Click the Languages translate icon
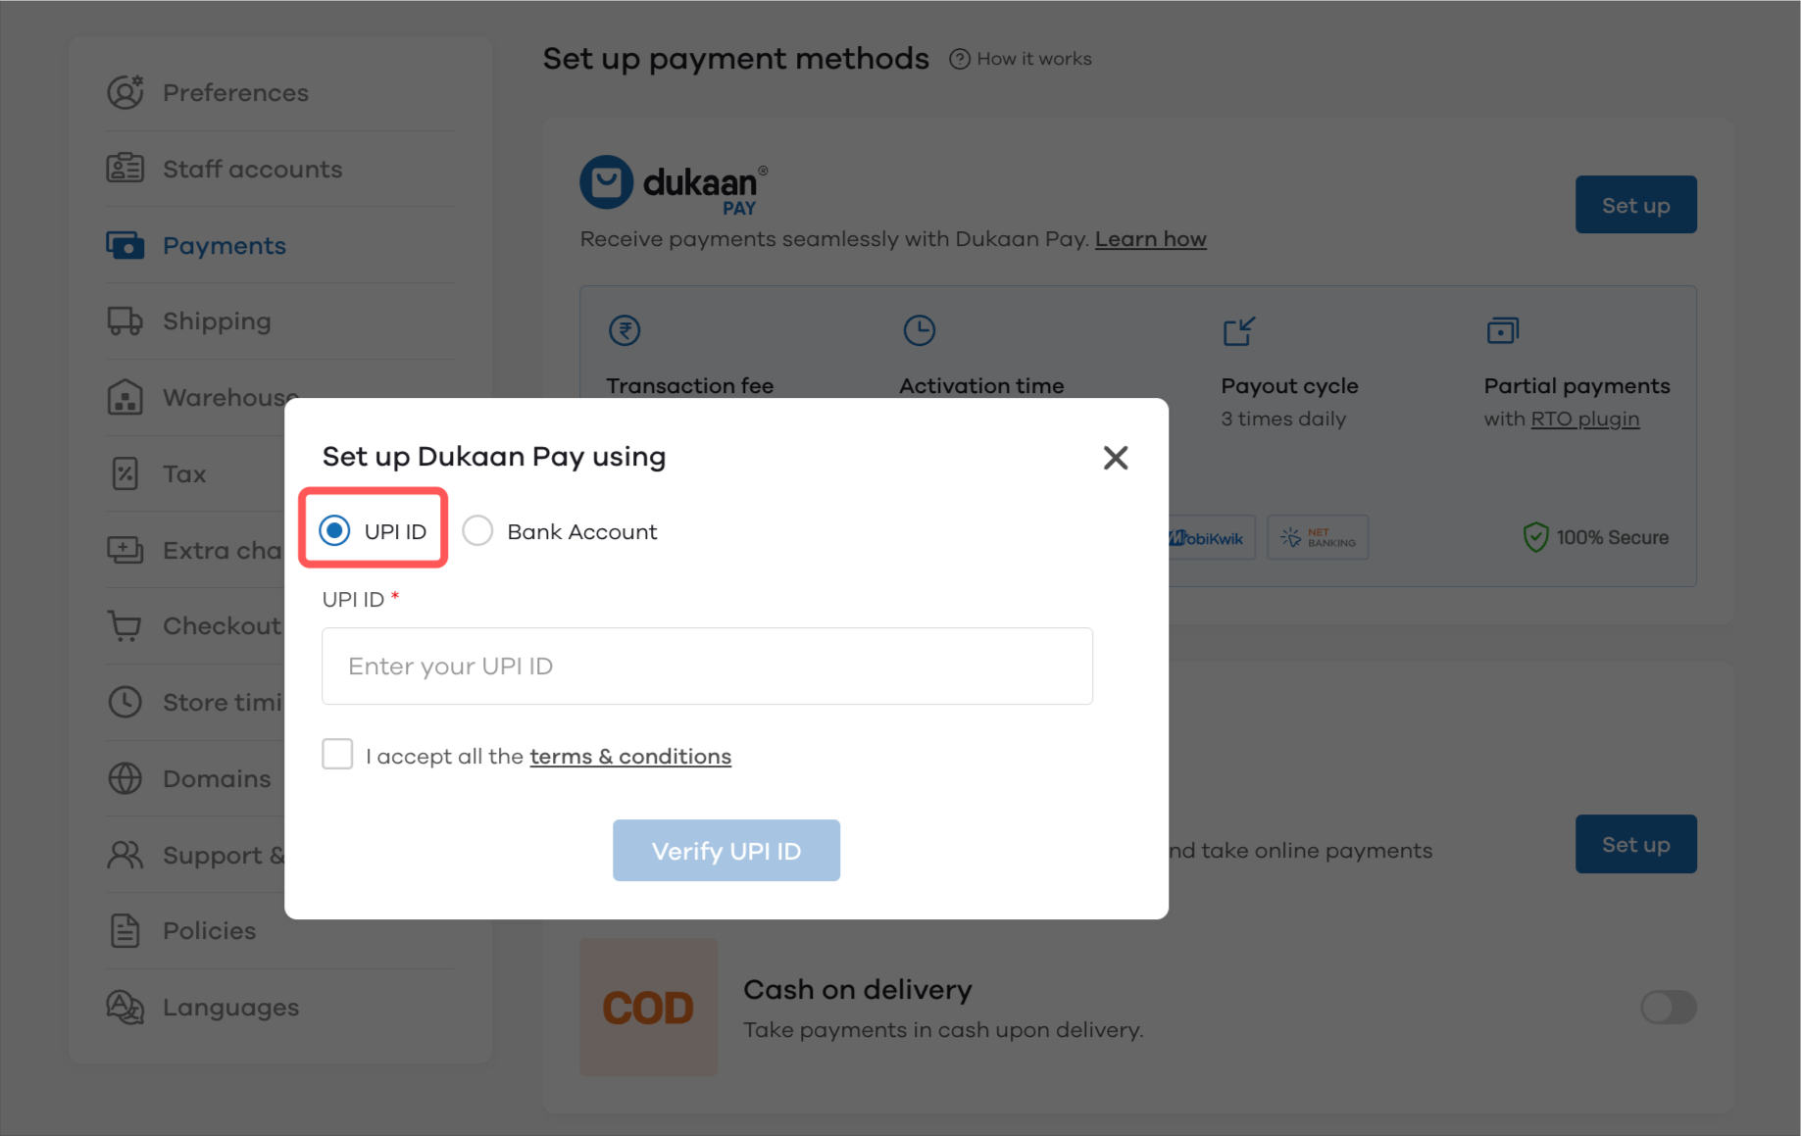 [x=125, y=1007]
